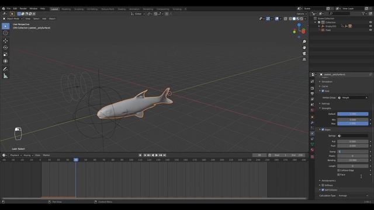Hide the Empty object via eye icon
Image resolution: width=374 pixels, height=210 pixels.
pyautogui.click(x=370, y=26)
